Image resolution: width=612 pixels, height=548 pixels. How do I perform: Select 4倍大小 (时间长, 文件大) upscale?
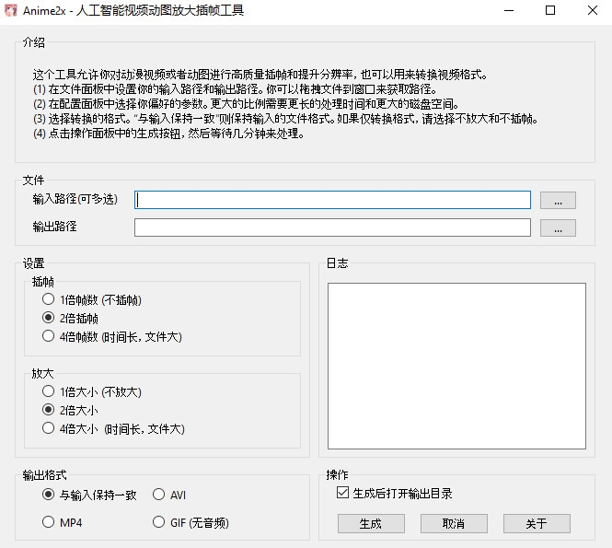coord(49,428)
